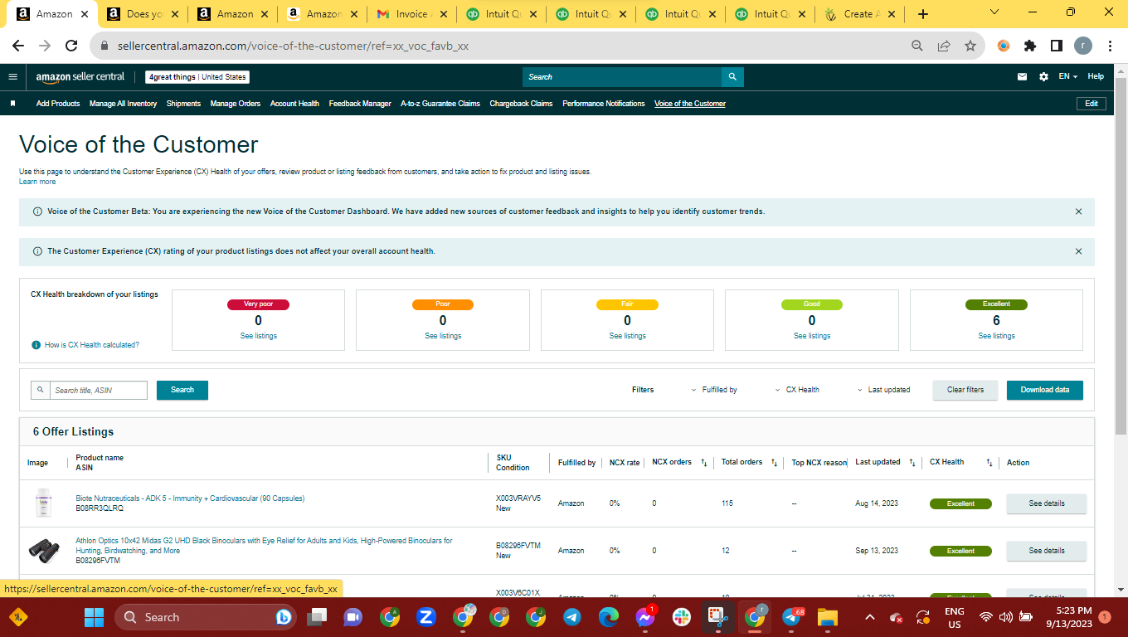1128x637 pixels.
Task: Open the Athlon Optics Midas G2 product link
Action: 264,546
